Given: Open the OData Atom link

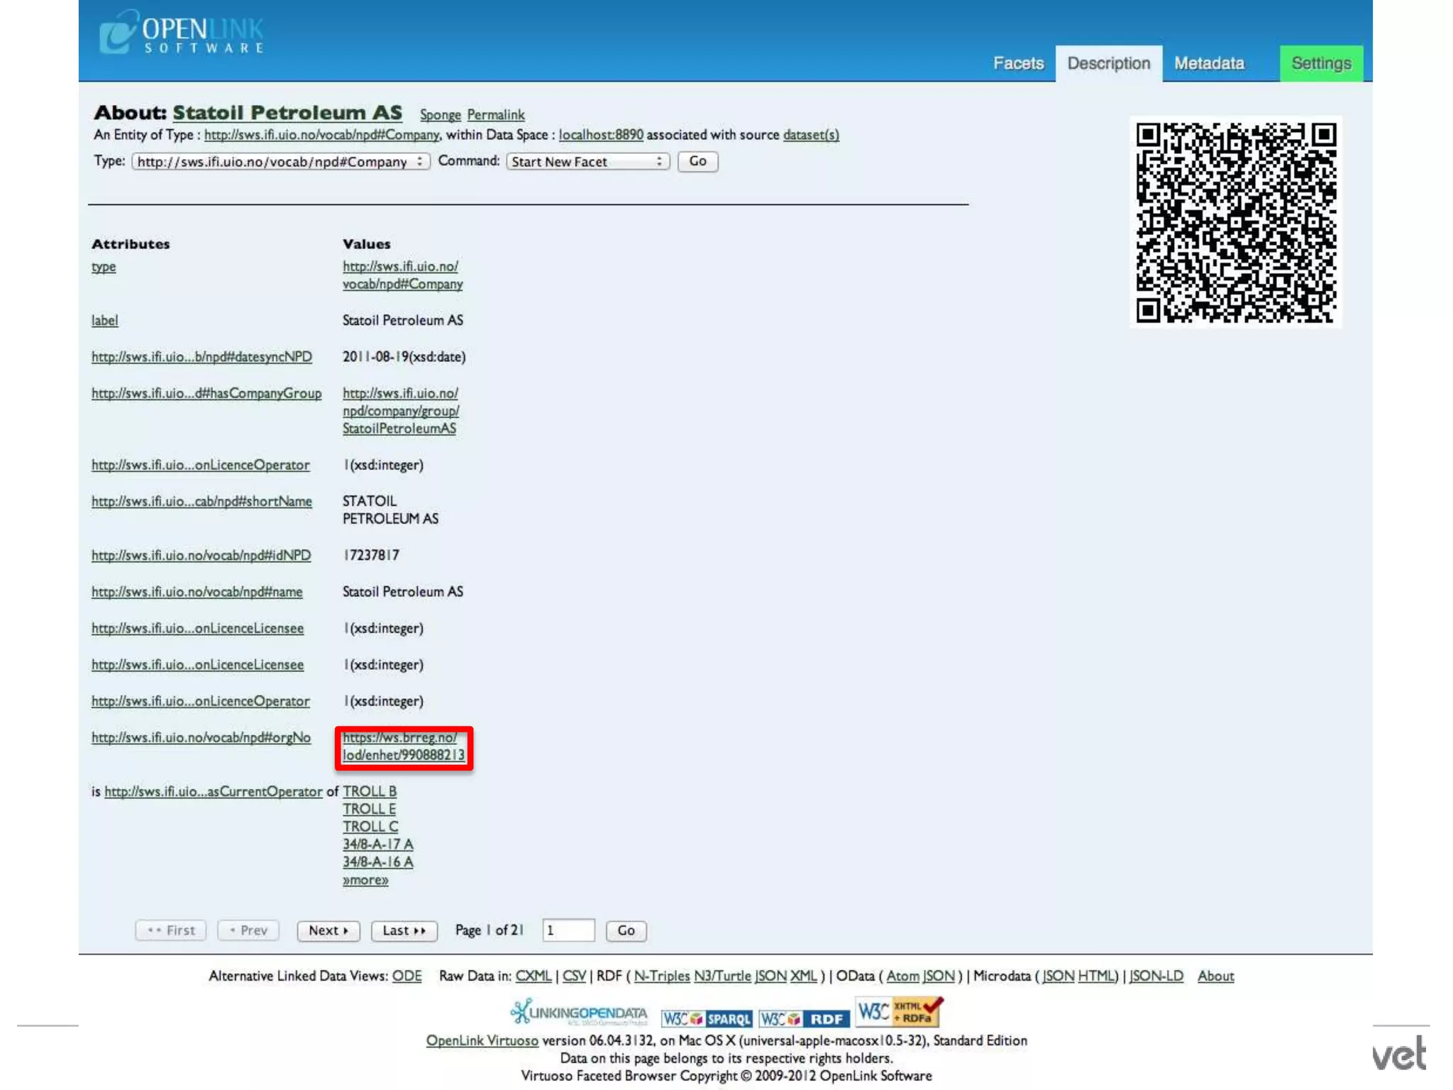Looking at the screenshot, I should (x=902, y=976).
